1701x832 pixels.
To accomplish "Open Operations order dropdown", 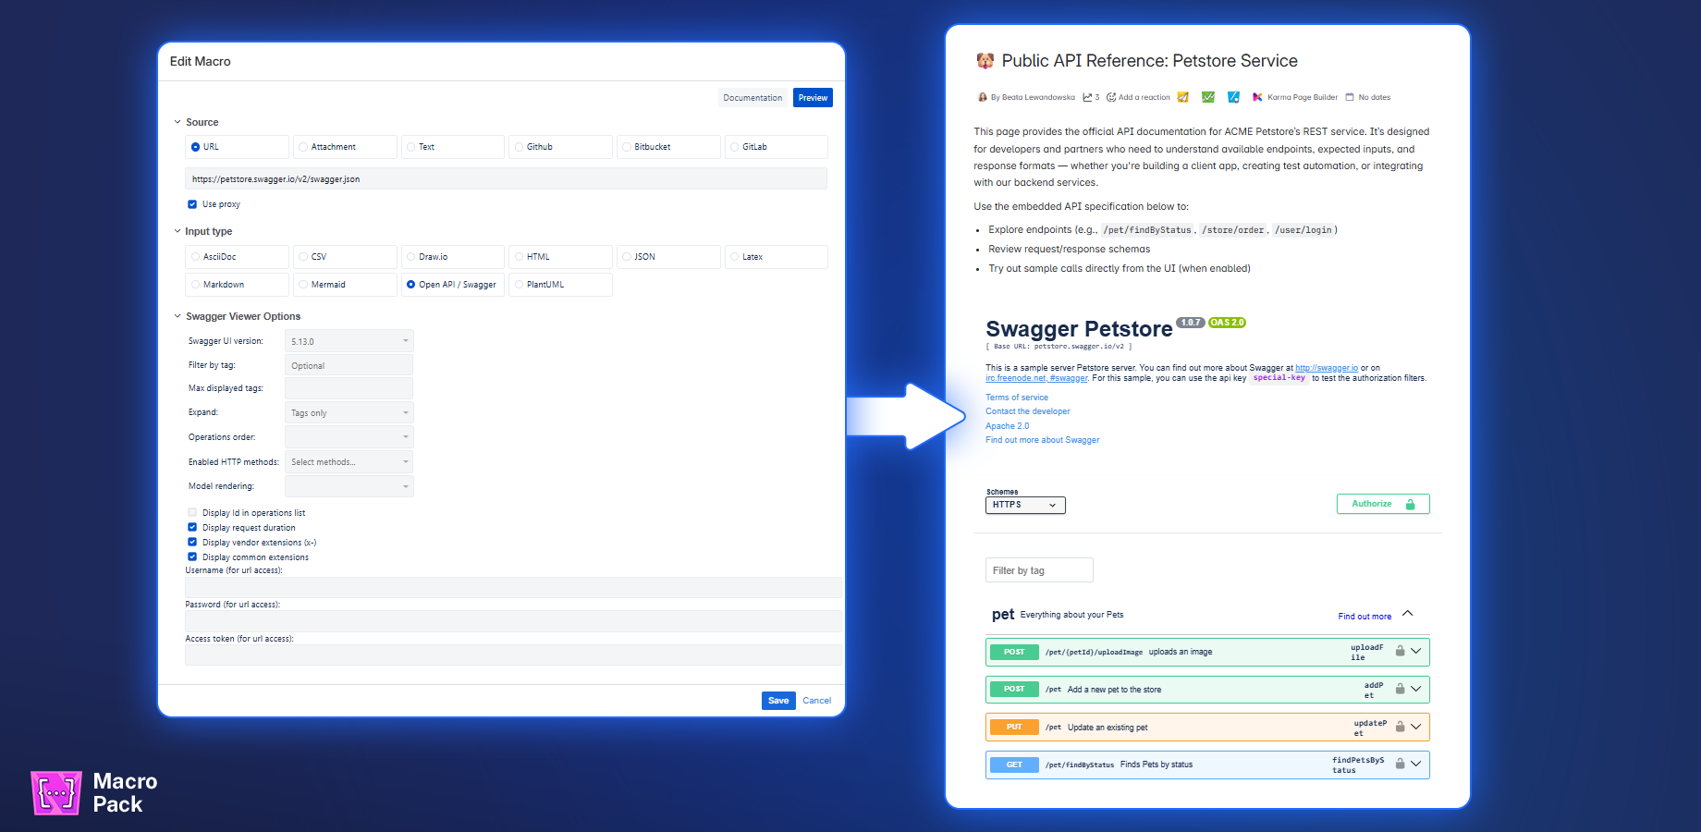I will coord(349,436).
